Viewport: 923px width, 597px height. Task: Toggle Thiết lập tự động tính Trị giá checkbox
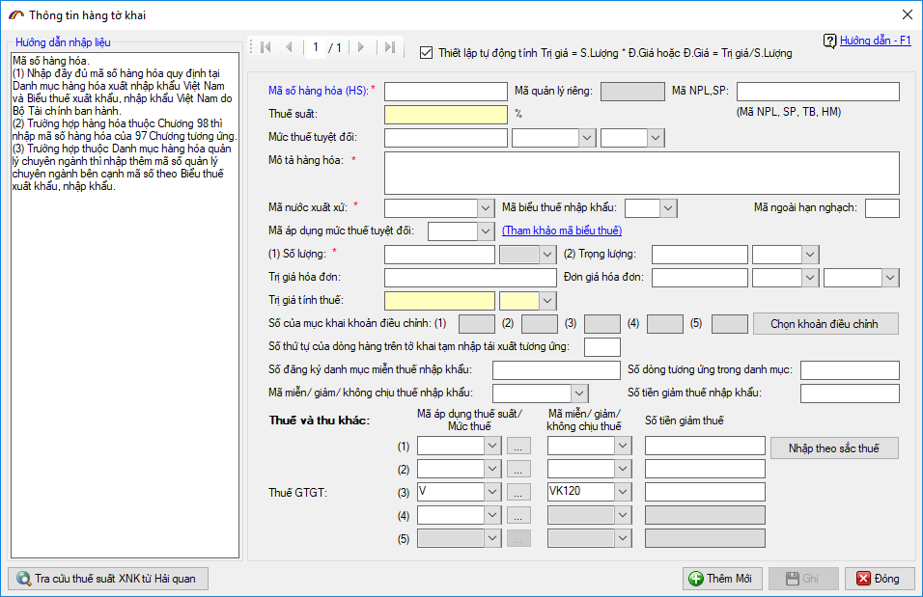(x=427, y=53)
